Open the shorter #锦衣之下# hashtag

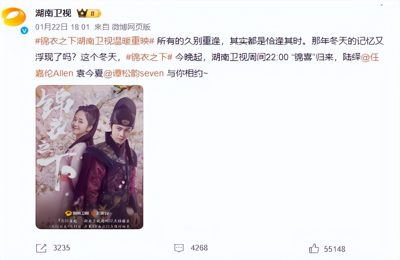tap(149, 57)
